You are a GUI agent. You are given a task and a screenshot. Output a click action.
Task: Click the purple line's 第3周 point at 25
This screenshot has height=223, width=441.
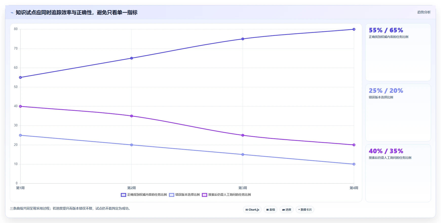click(x=243, y=135)
